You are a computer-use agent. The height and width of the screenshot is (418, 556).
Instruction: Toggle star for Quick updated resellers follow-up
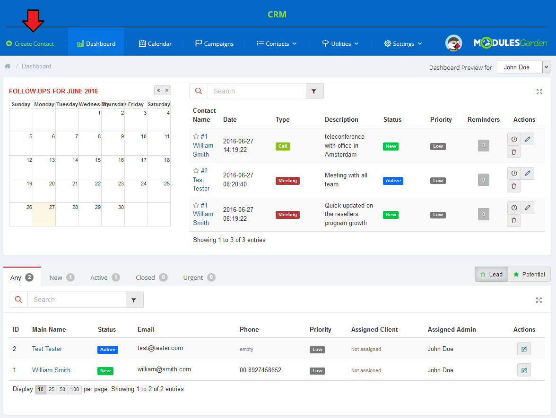(196, 205)
